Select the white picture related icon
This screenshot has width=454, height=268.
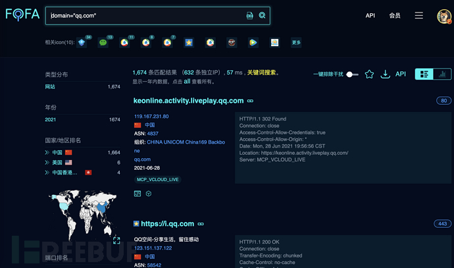[x=274, y=43]
